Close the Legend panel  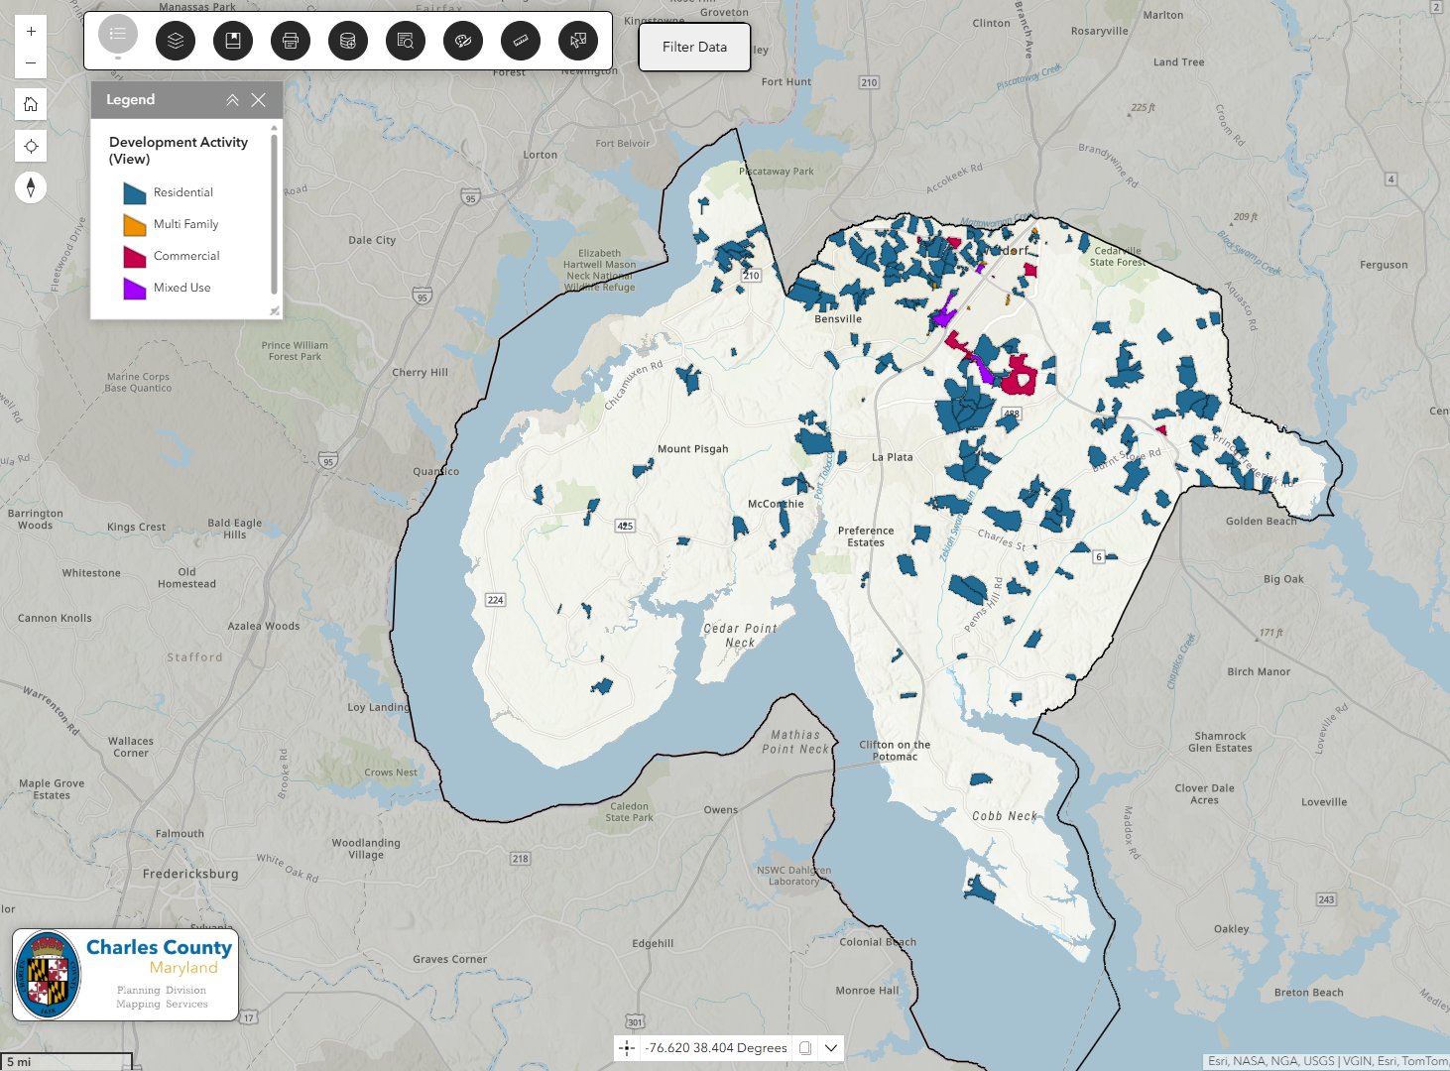point(259,100)
